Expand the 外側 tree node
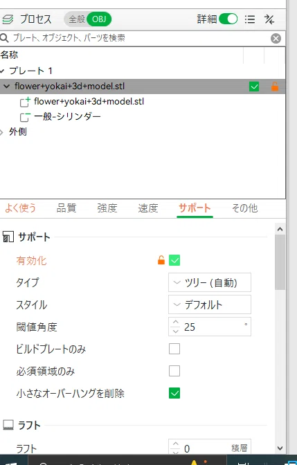Screen dimensions: 297x465 [x=2, y=132]
